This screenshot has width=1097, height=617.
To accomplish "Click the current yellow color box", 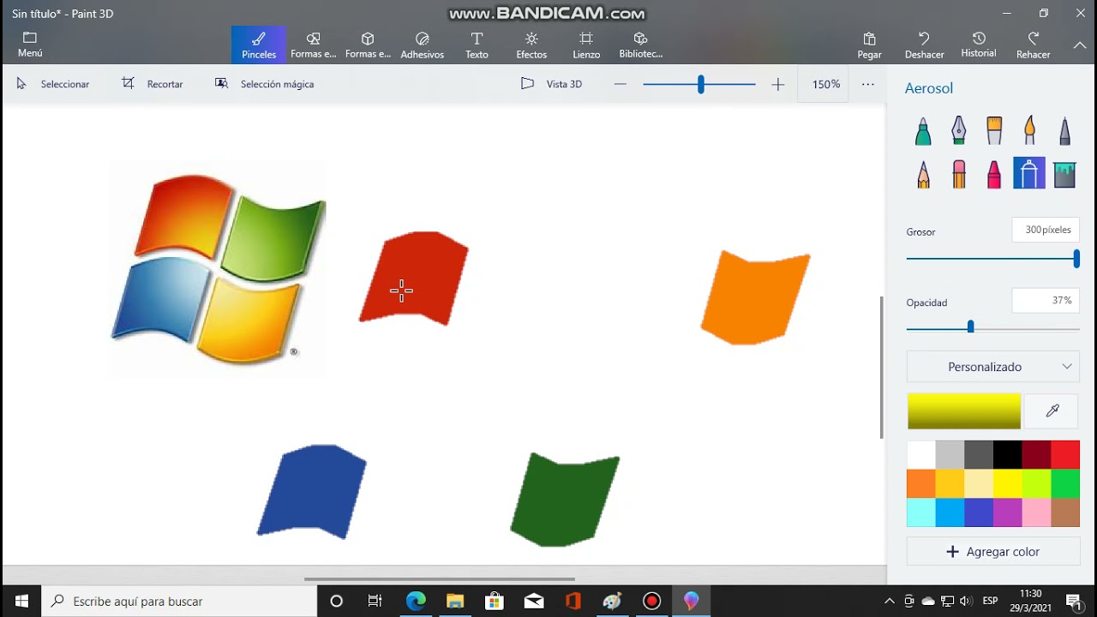I will (x=964, y=411).
